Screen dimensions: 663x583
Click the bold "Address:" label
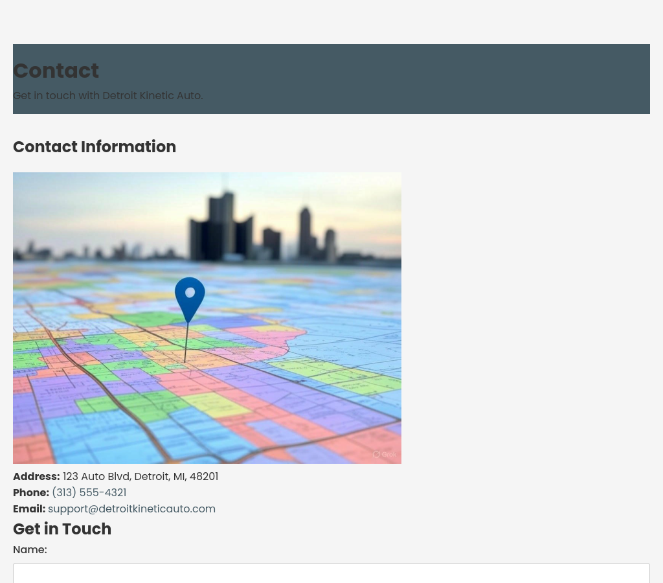(36, 477)
